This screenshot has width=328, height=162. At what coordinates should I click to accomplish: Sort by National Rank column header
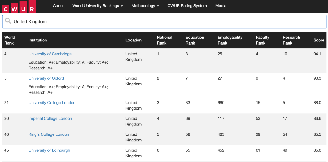tap(164, 40)
